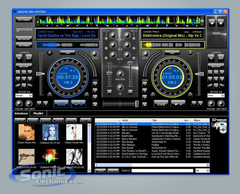
Task: Open the SETTINGS button
Action: point(24,20)
